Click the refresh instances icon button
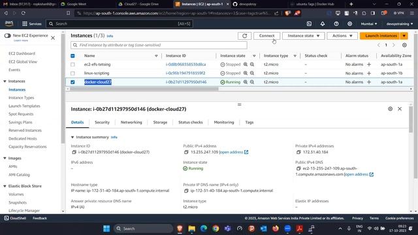The width and height of the screenshot is (418, 235). pyautogui.click(x=244, y=36)
